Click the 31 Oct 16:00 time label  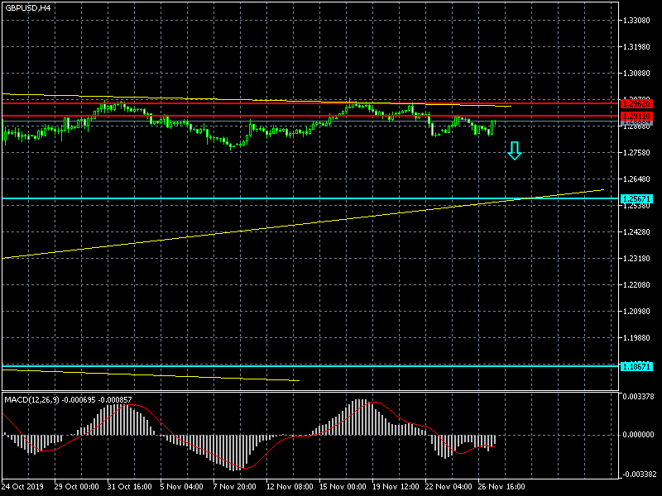[x=132, y=486]
